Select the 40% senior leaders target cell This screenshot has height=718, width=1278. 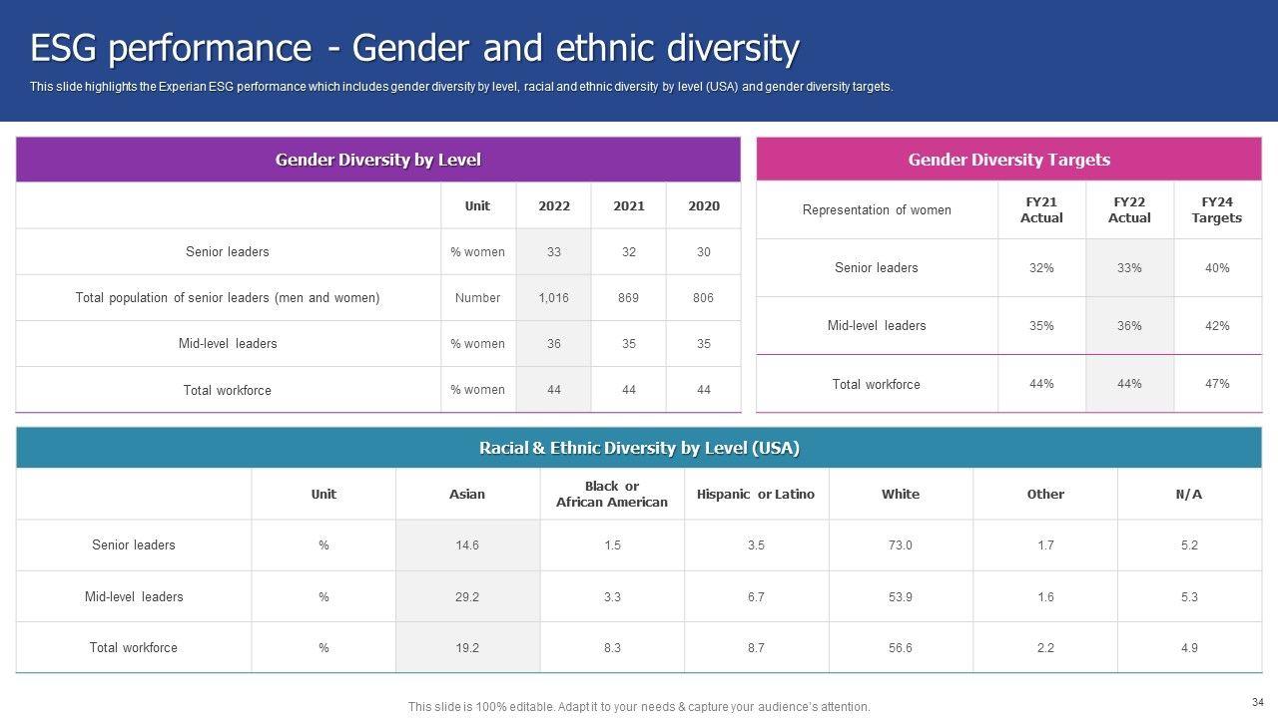[x=1216, y=267]
